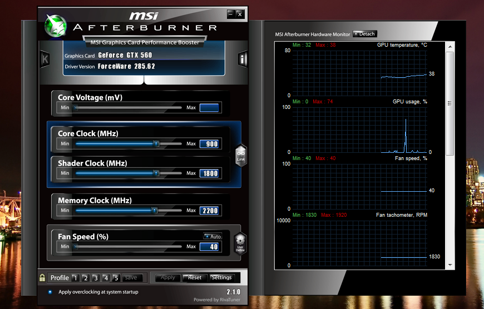Select profile slot 4

click(x=106, y=278)
